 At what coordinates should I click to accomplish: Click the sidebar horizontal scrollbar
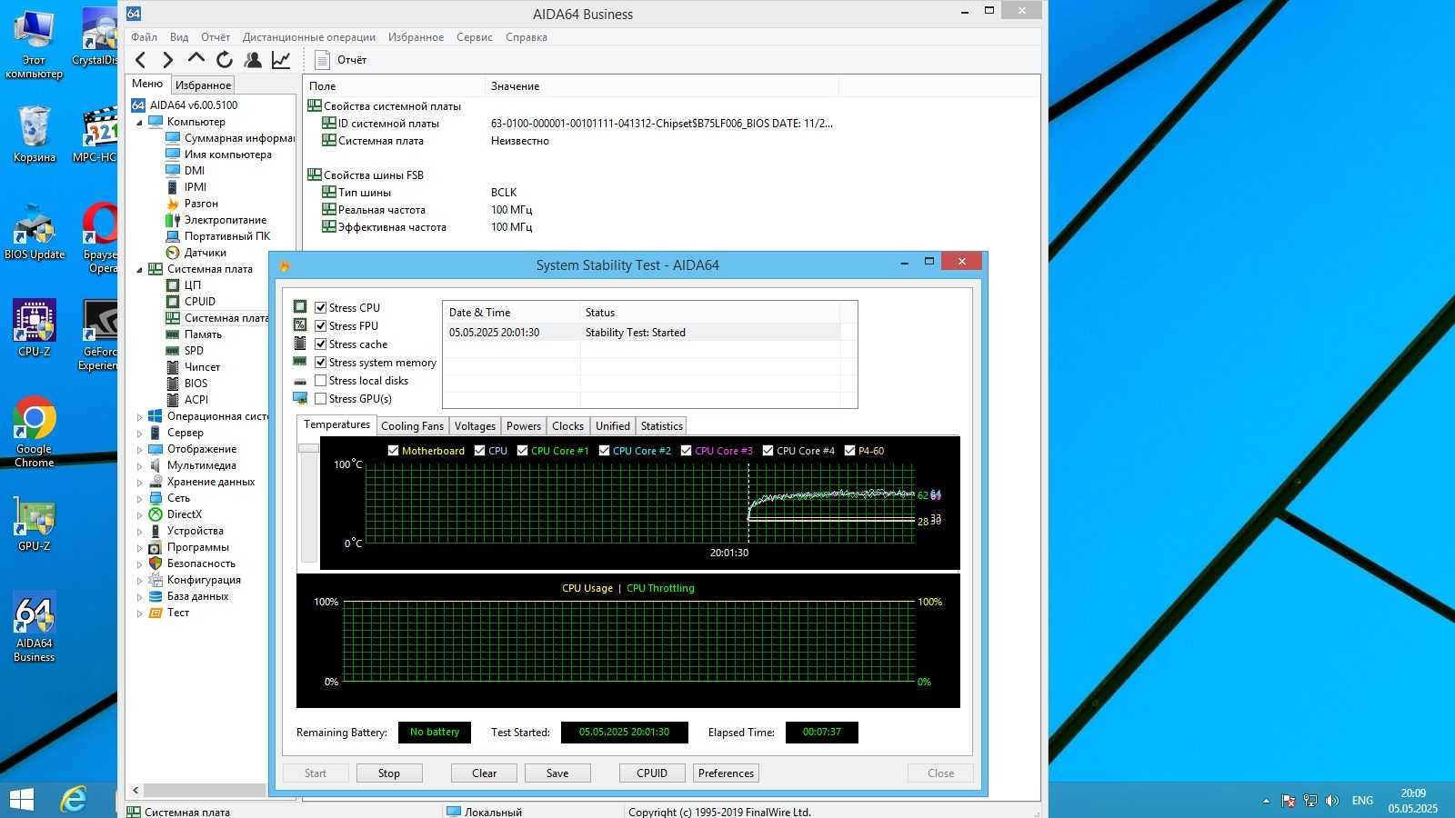205,791
